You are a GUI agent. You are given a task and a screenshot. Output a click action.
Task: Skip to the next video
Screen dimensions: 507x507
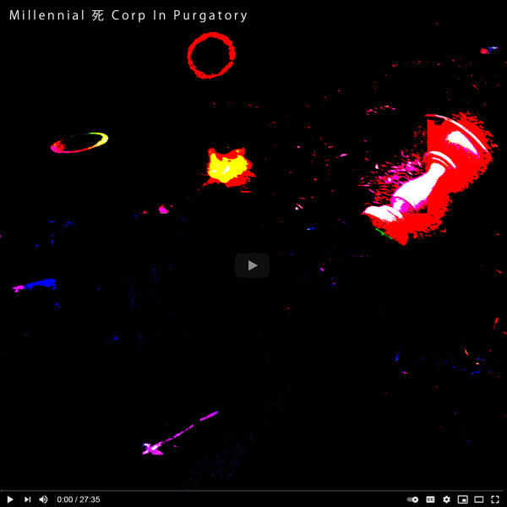point(27,499)
